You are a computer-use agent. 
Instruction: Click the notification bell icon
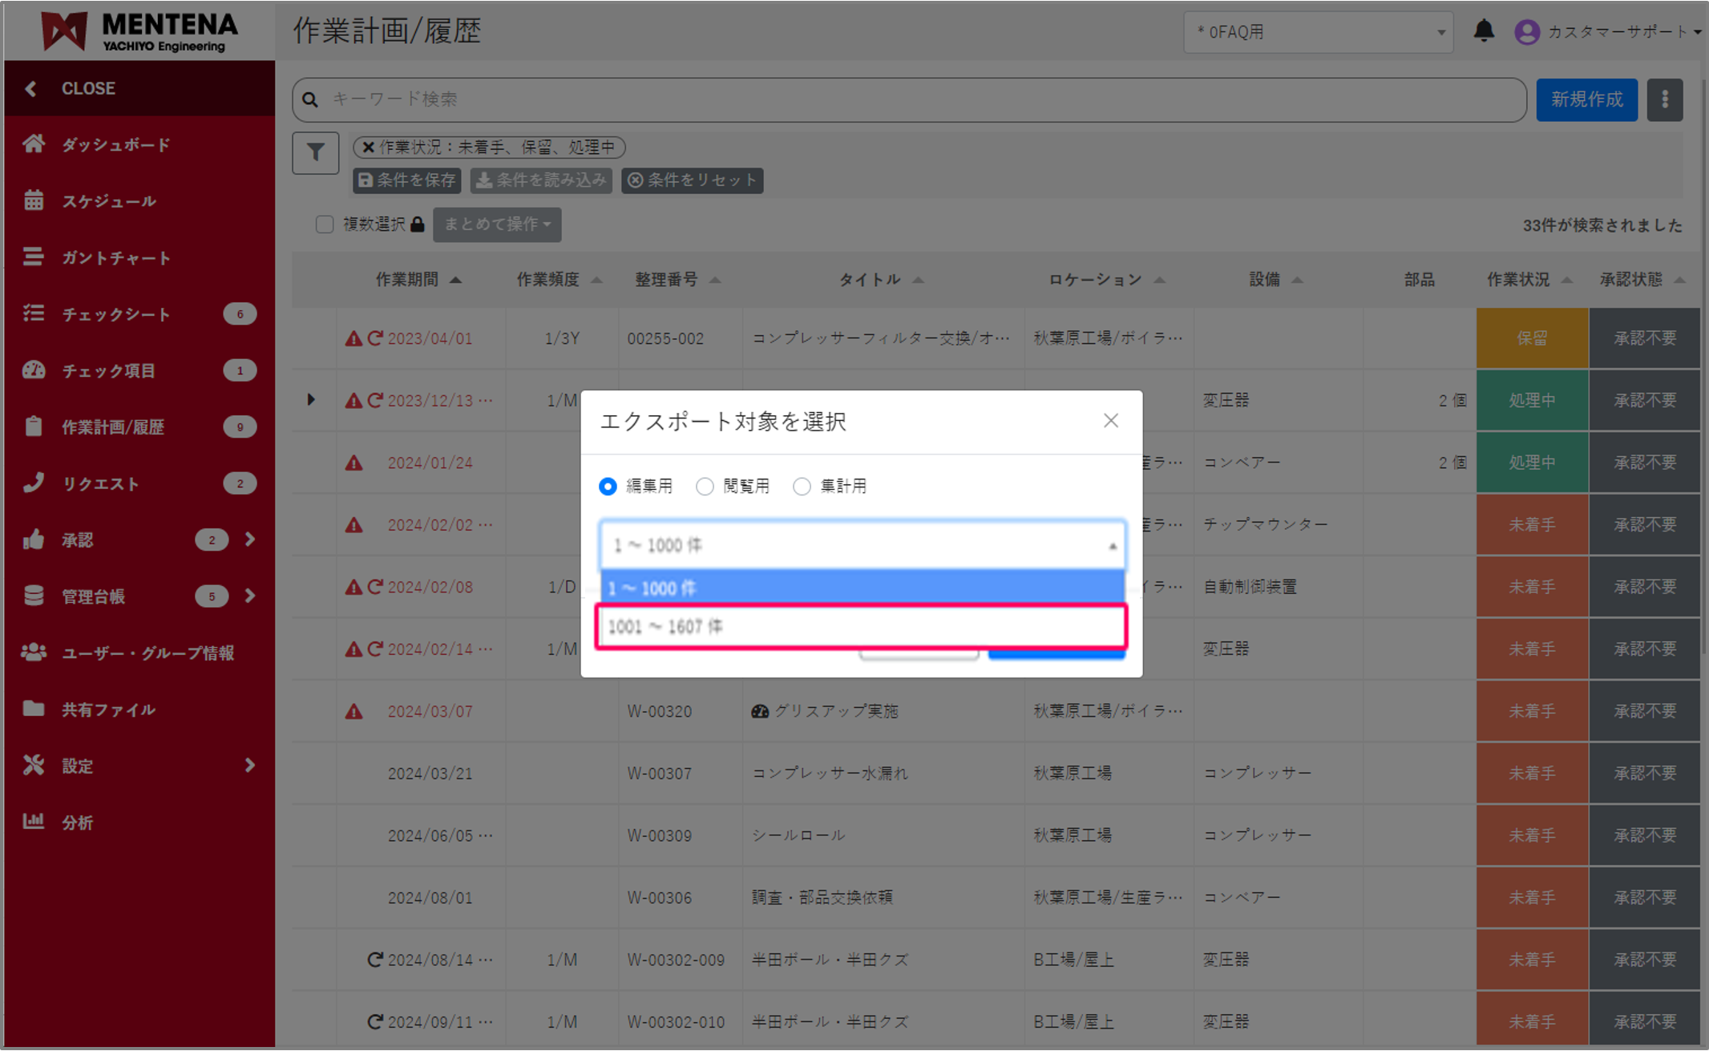pos(1484,31)
